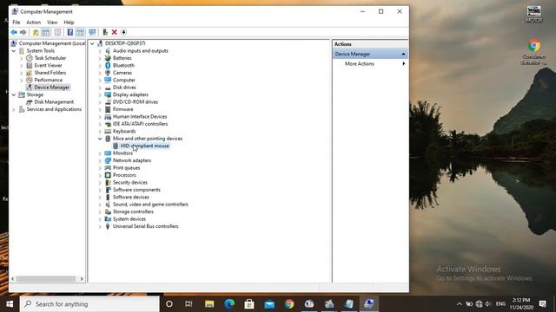This screenshot has height=312, width=556.
Task: Open Task View from the taskbar
Action: (x=189, y=304)
